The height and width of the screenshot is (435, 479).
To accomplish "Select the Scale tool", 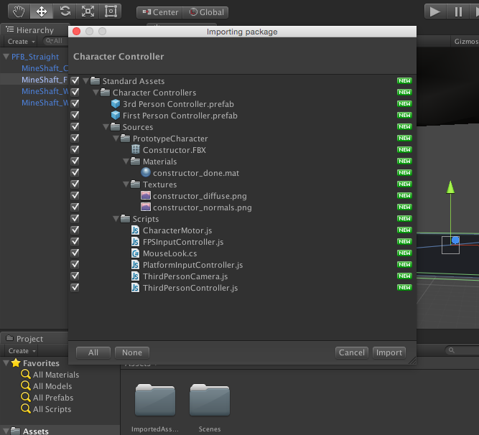I will 88,11.
